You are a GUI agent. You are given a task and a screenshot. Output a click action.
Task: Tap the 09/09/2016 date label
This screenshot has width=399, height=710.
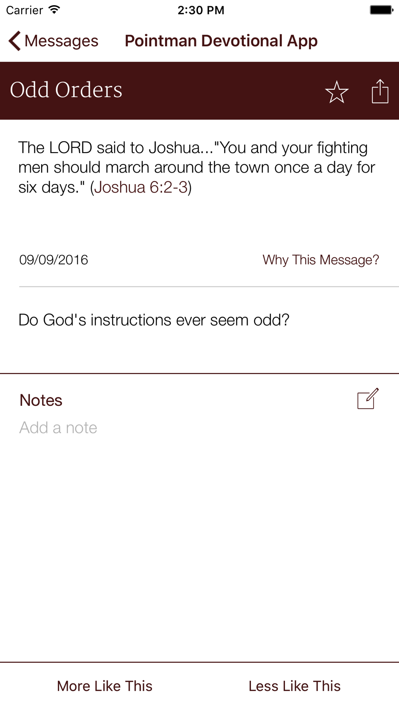53,260
